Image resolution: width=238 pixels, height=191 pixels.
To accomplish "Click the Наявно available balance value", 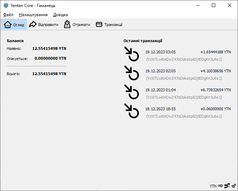I will 49,48.
